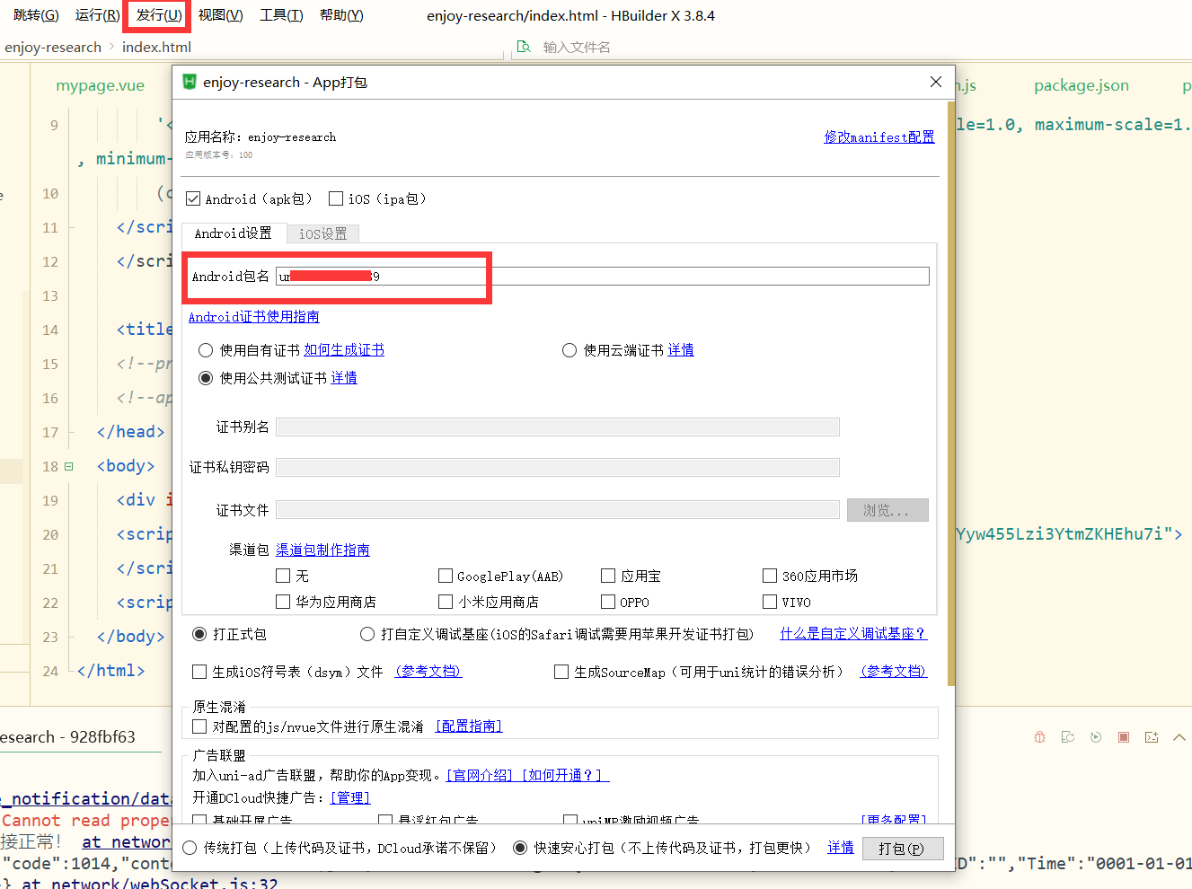The height and width of the screenshot is (889, 1192).
Task: Check the 华为应用商店 channel checkbox
Action: pyautogui.click(x=283, y=602)
